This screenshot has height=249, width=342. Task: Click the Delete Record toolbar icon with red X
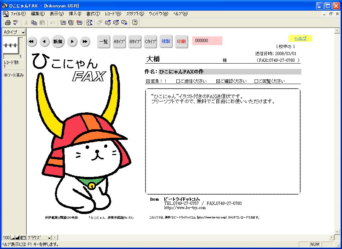[x=79, y=23]
